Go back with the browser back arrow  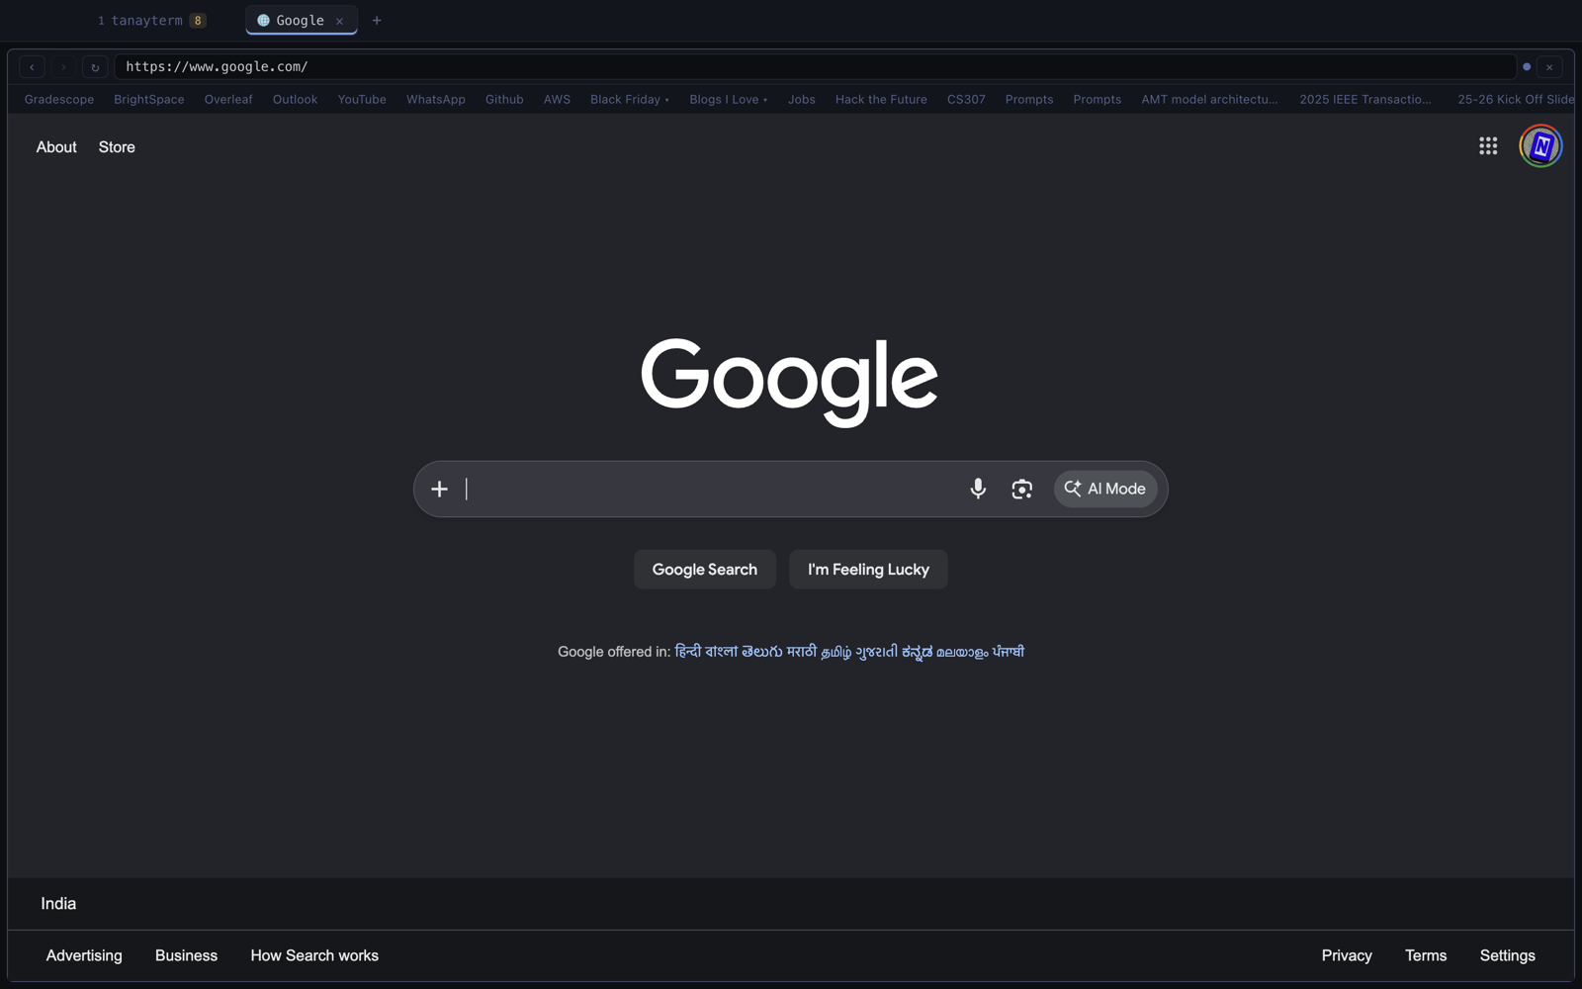pyautogui.click(x=33, y=67)
